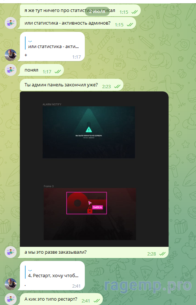Click the '2 июля' date badge
The width and height of the screenshot is (196, 305).
point(97,12)
